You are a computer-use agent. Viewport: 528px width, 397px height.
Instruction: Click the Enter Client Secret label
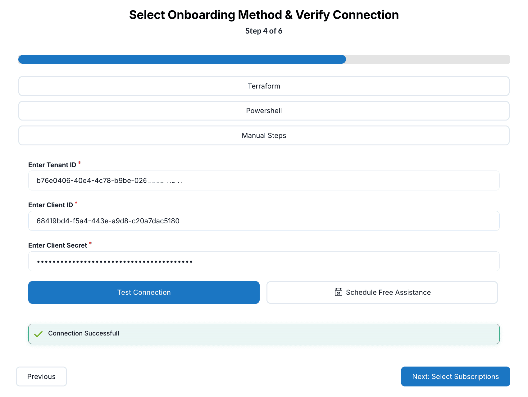57,245
